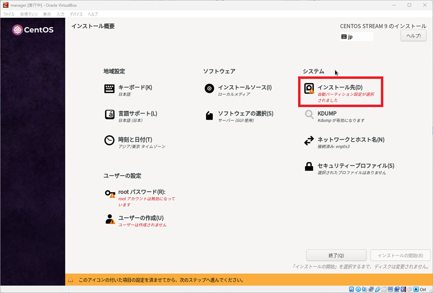Click the VirtualBox app icon in title bar
This screenshot has width=433, height=293.
point(5,5)
